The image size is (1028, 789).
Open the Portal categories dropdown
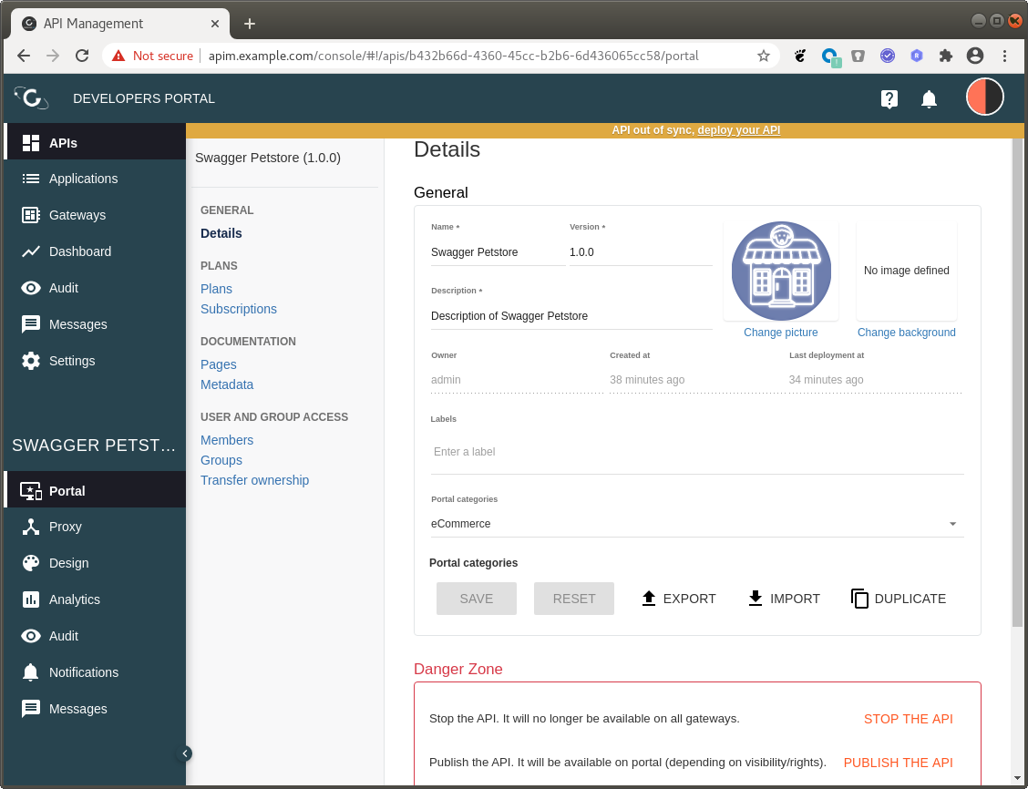pos(951,523)
